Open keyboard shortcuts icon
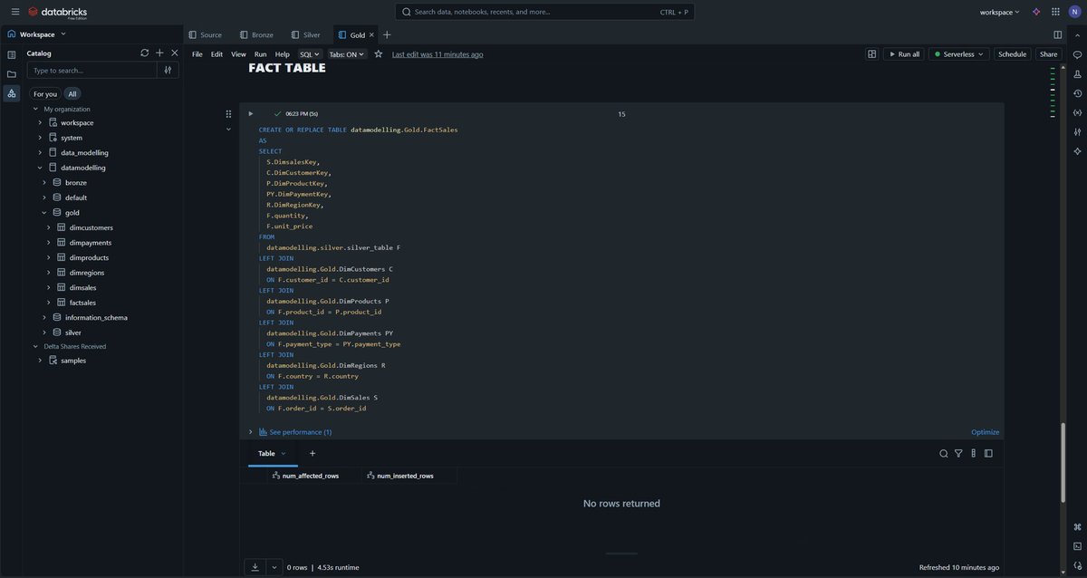This screenshot has height=578, width=1087. 1077,526
